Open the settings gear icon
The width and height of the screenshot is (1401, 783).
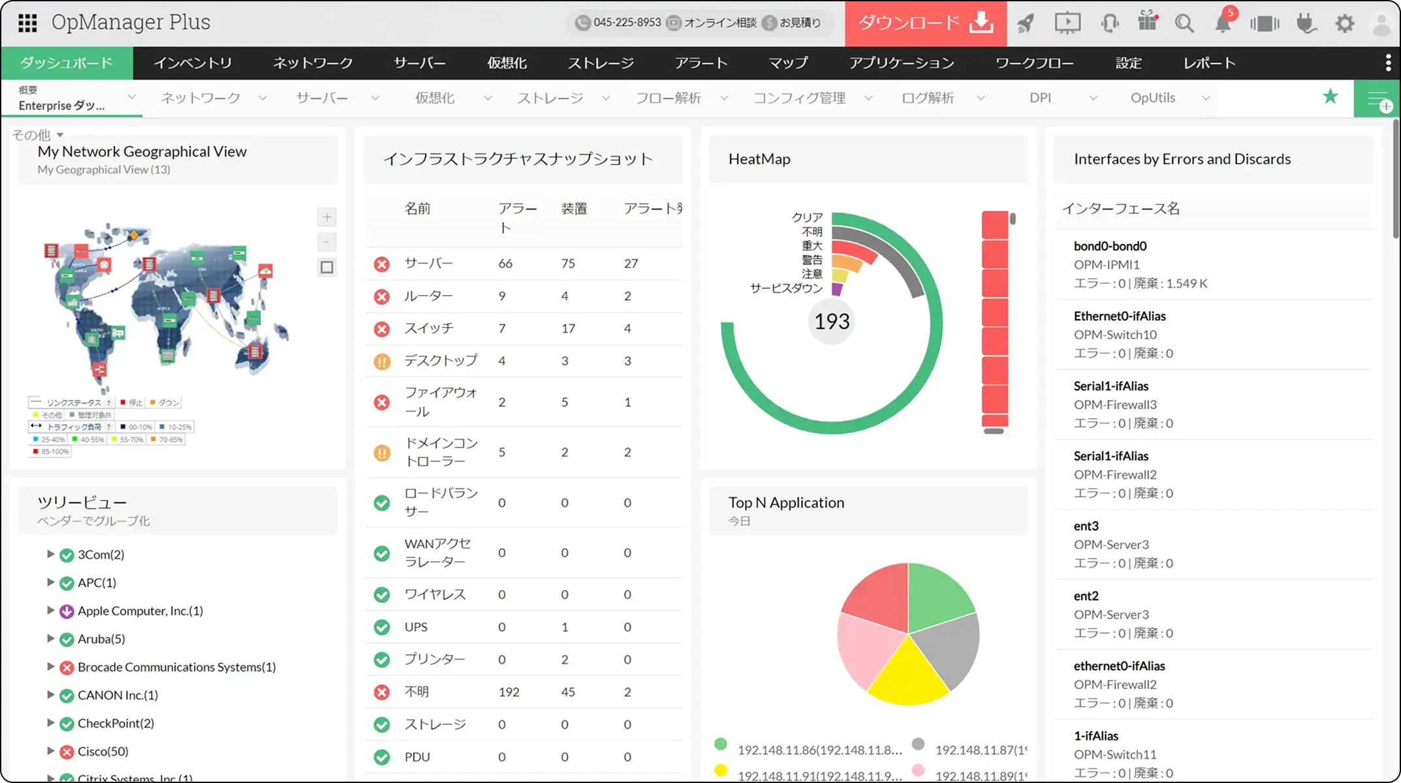tap(1344, 23)
